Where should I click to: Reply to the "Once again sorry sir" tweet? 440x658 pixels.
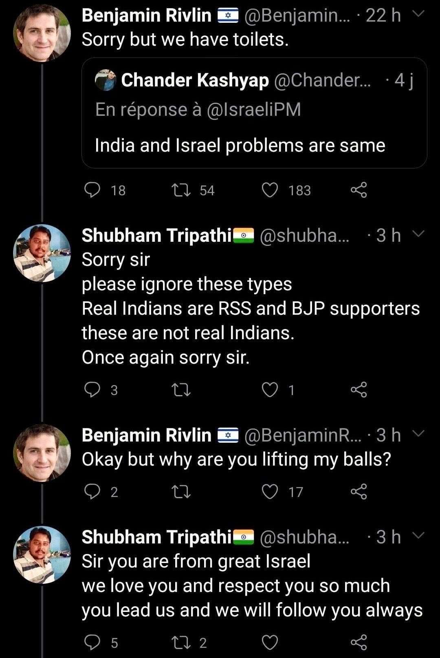(92, 390)
